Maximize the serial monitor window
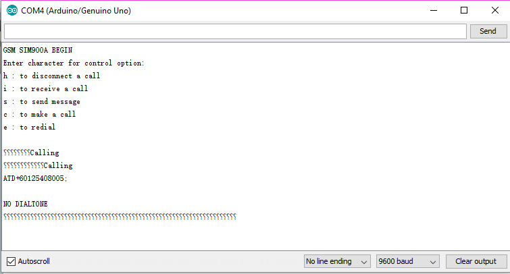The width and height of the screenshot is (510, 274). [464, 10]
